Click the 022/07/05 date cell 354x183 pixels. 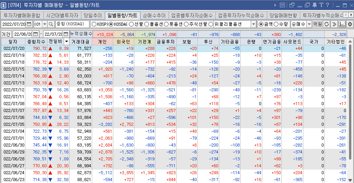click(13, 124)
